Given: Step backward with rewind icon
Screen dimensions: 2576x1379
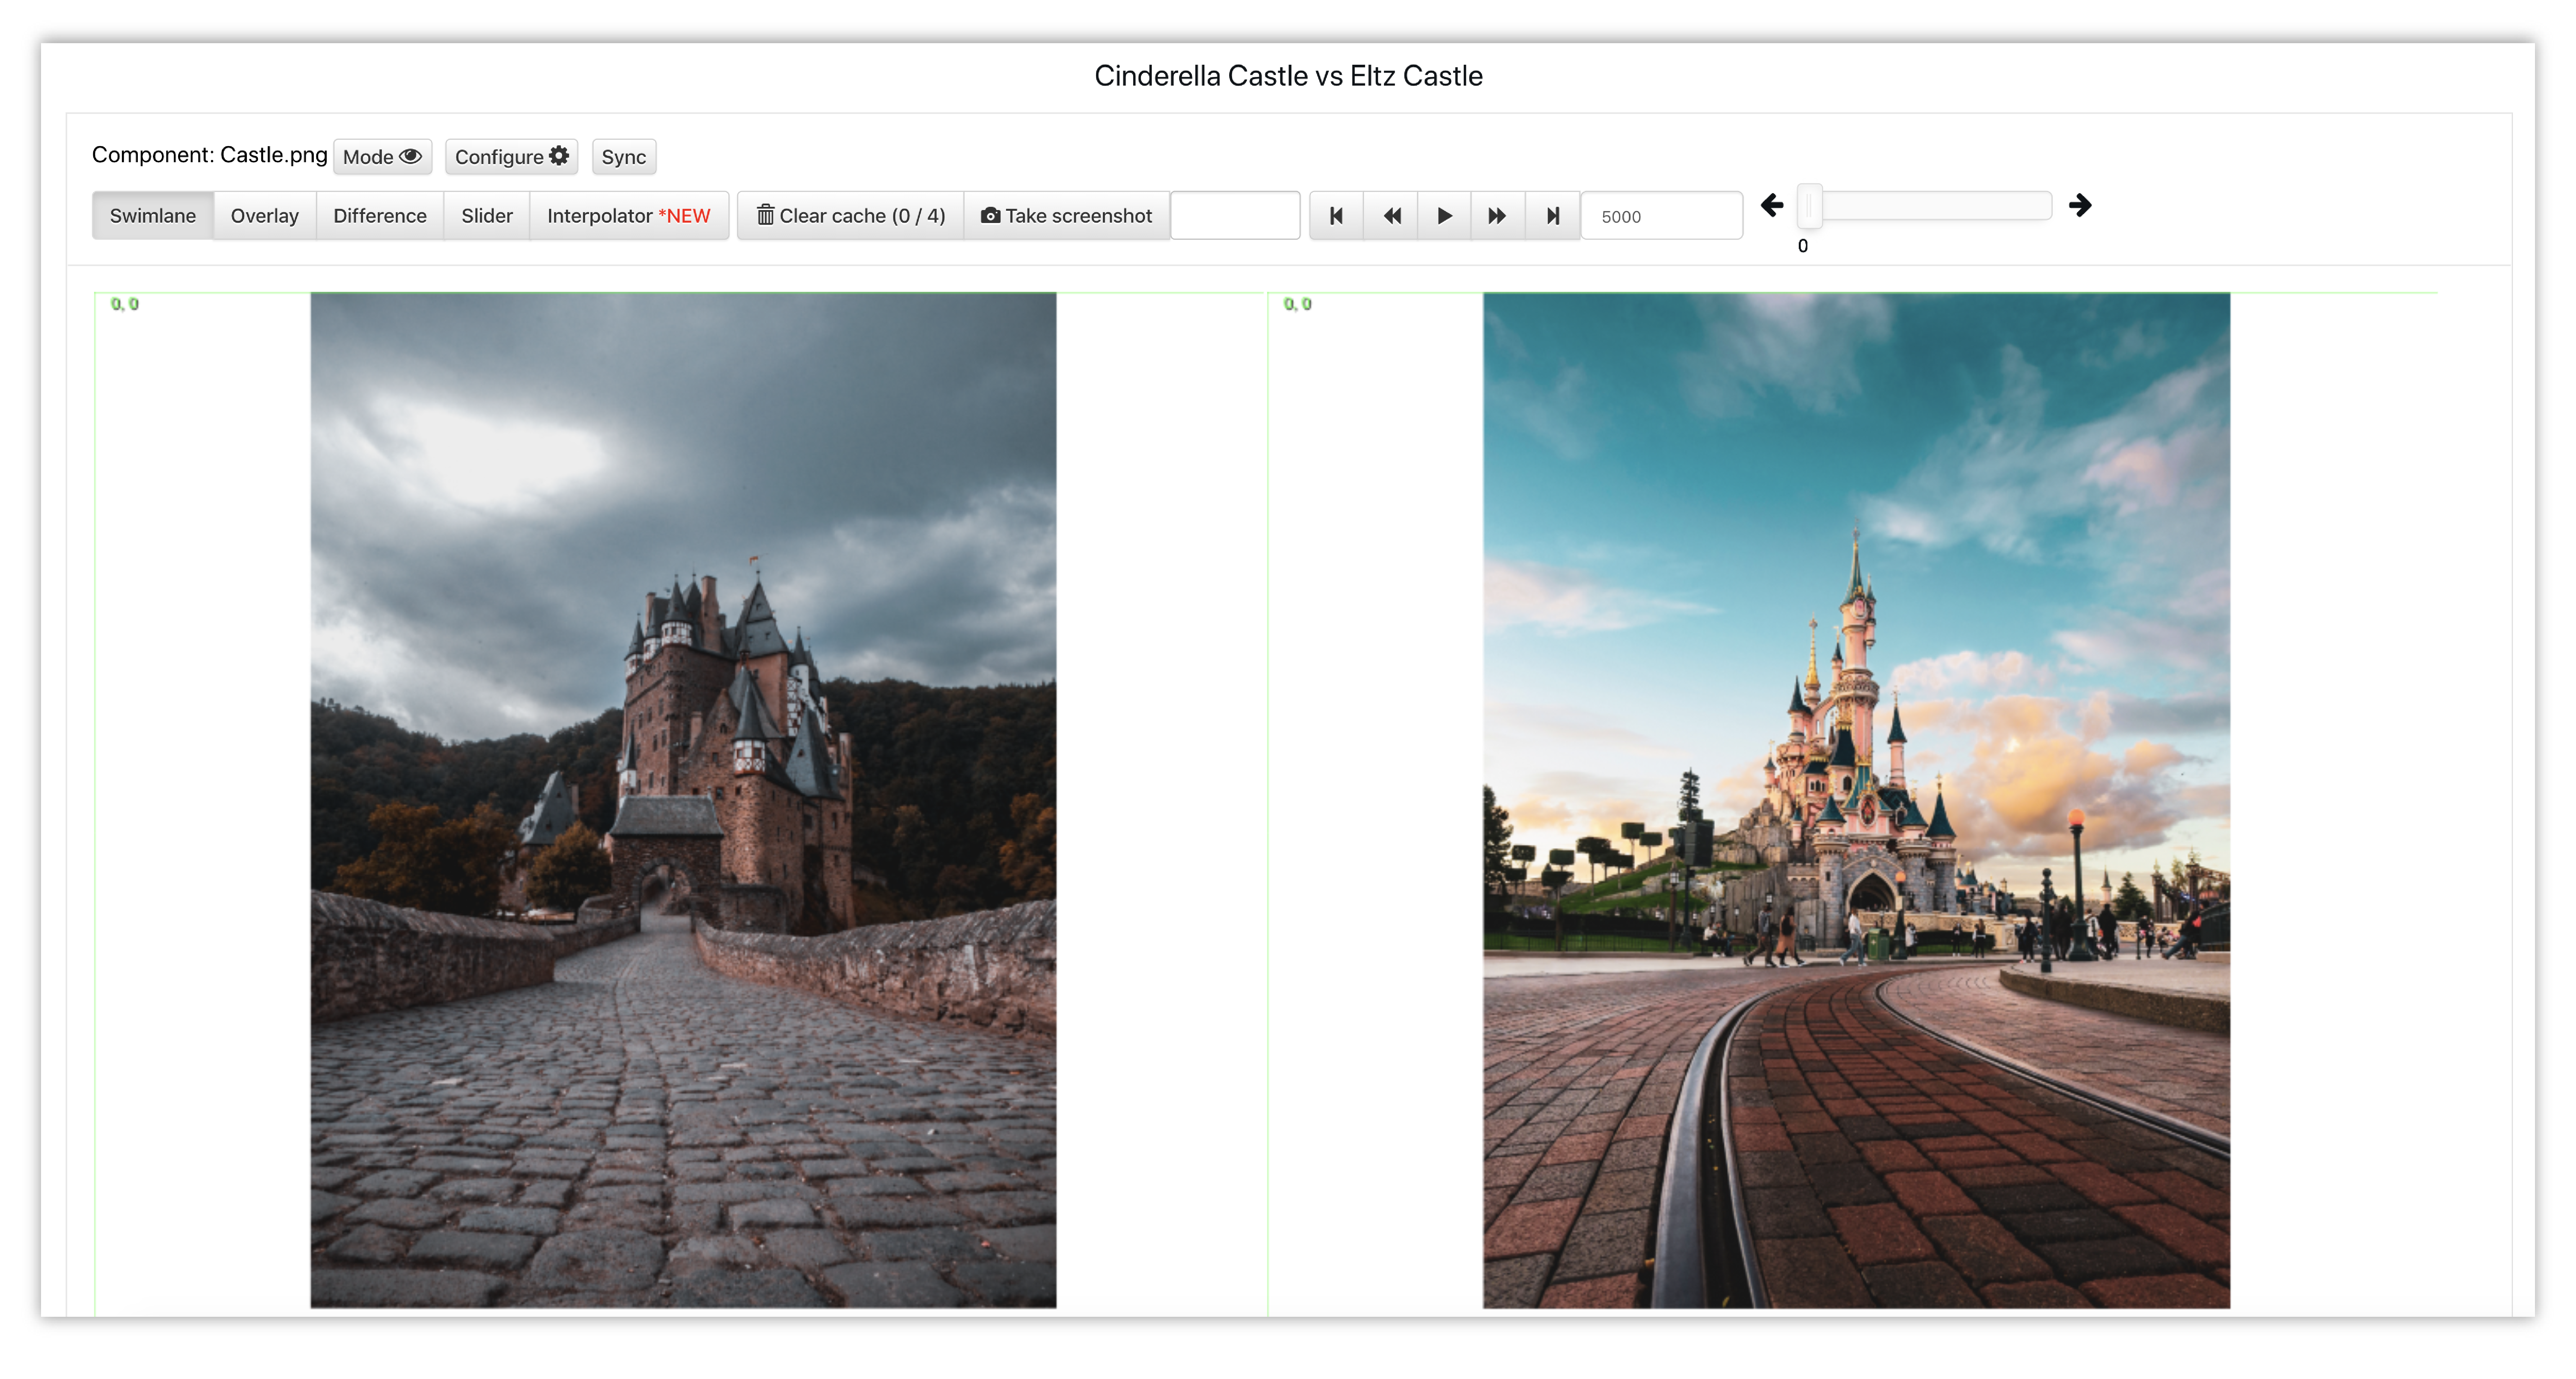Looking at the screenshot, I should coord(1391,216).
